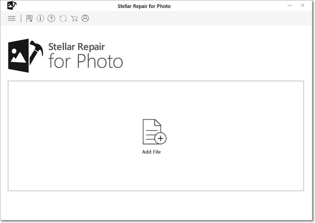Open Help via the question mark icon
The width and height of the screenshot is (315, 223).
[x=51, y=18]
